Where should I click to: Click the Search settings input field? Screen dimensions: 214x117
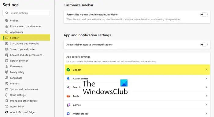tap(26, 13)
